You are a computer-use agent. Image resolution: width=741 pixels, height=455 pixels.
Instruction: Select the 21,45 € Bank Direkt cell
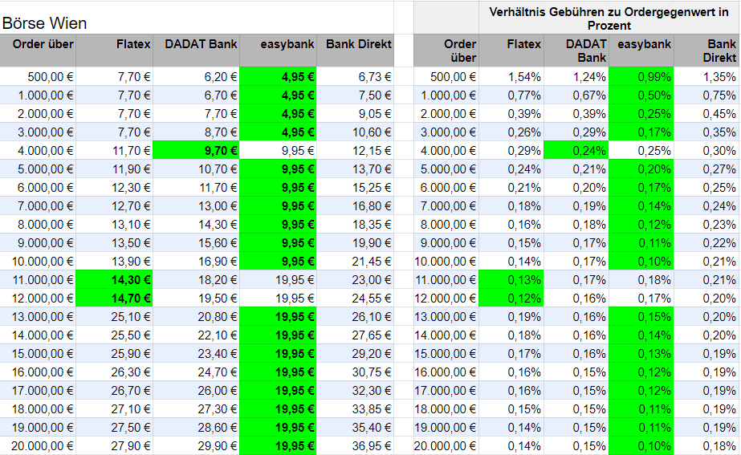(355, 261)
